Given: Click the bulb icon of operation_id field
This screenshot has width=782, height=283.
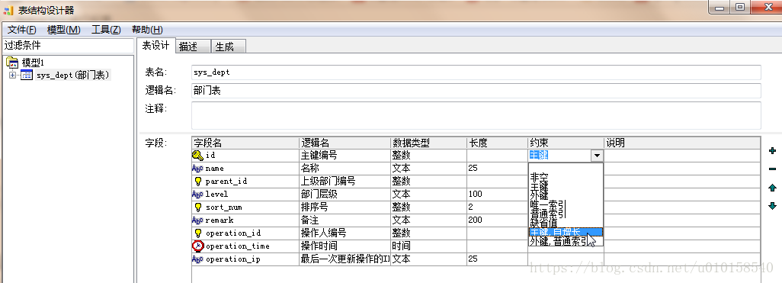Looking at the screenshot, I should [x=198, y=233].
